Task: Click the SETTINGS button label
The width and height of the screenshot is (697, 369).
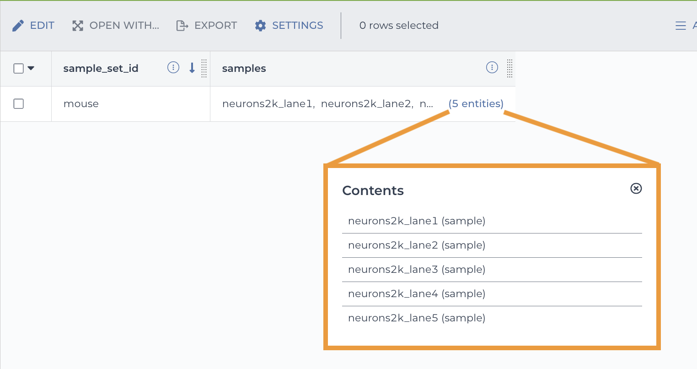Action: pos(298,26)
